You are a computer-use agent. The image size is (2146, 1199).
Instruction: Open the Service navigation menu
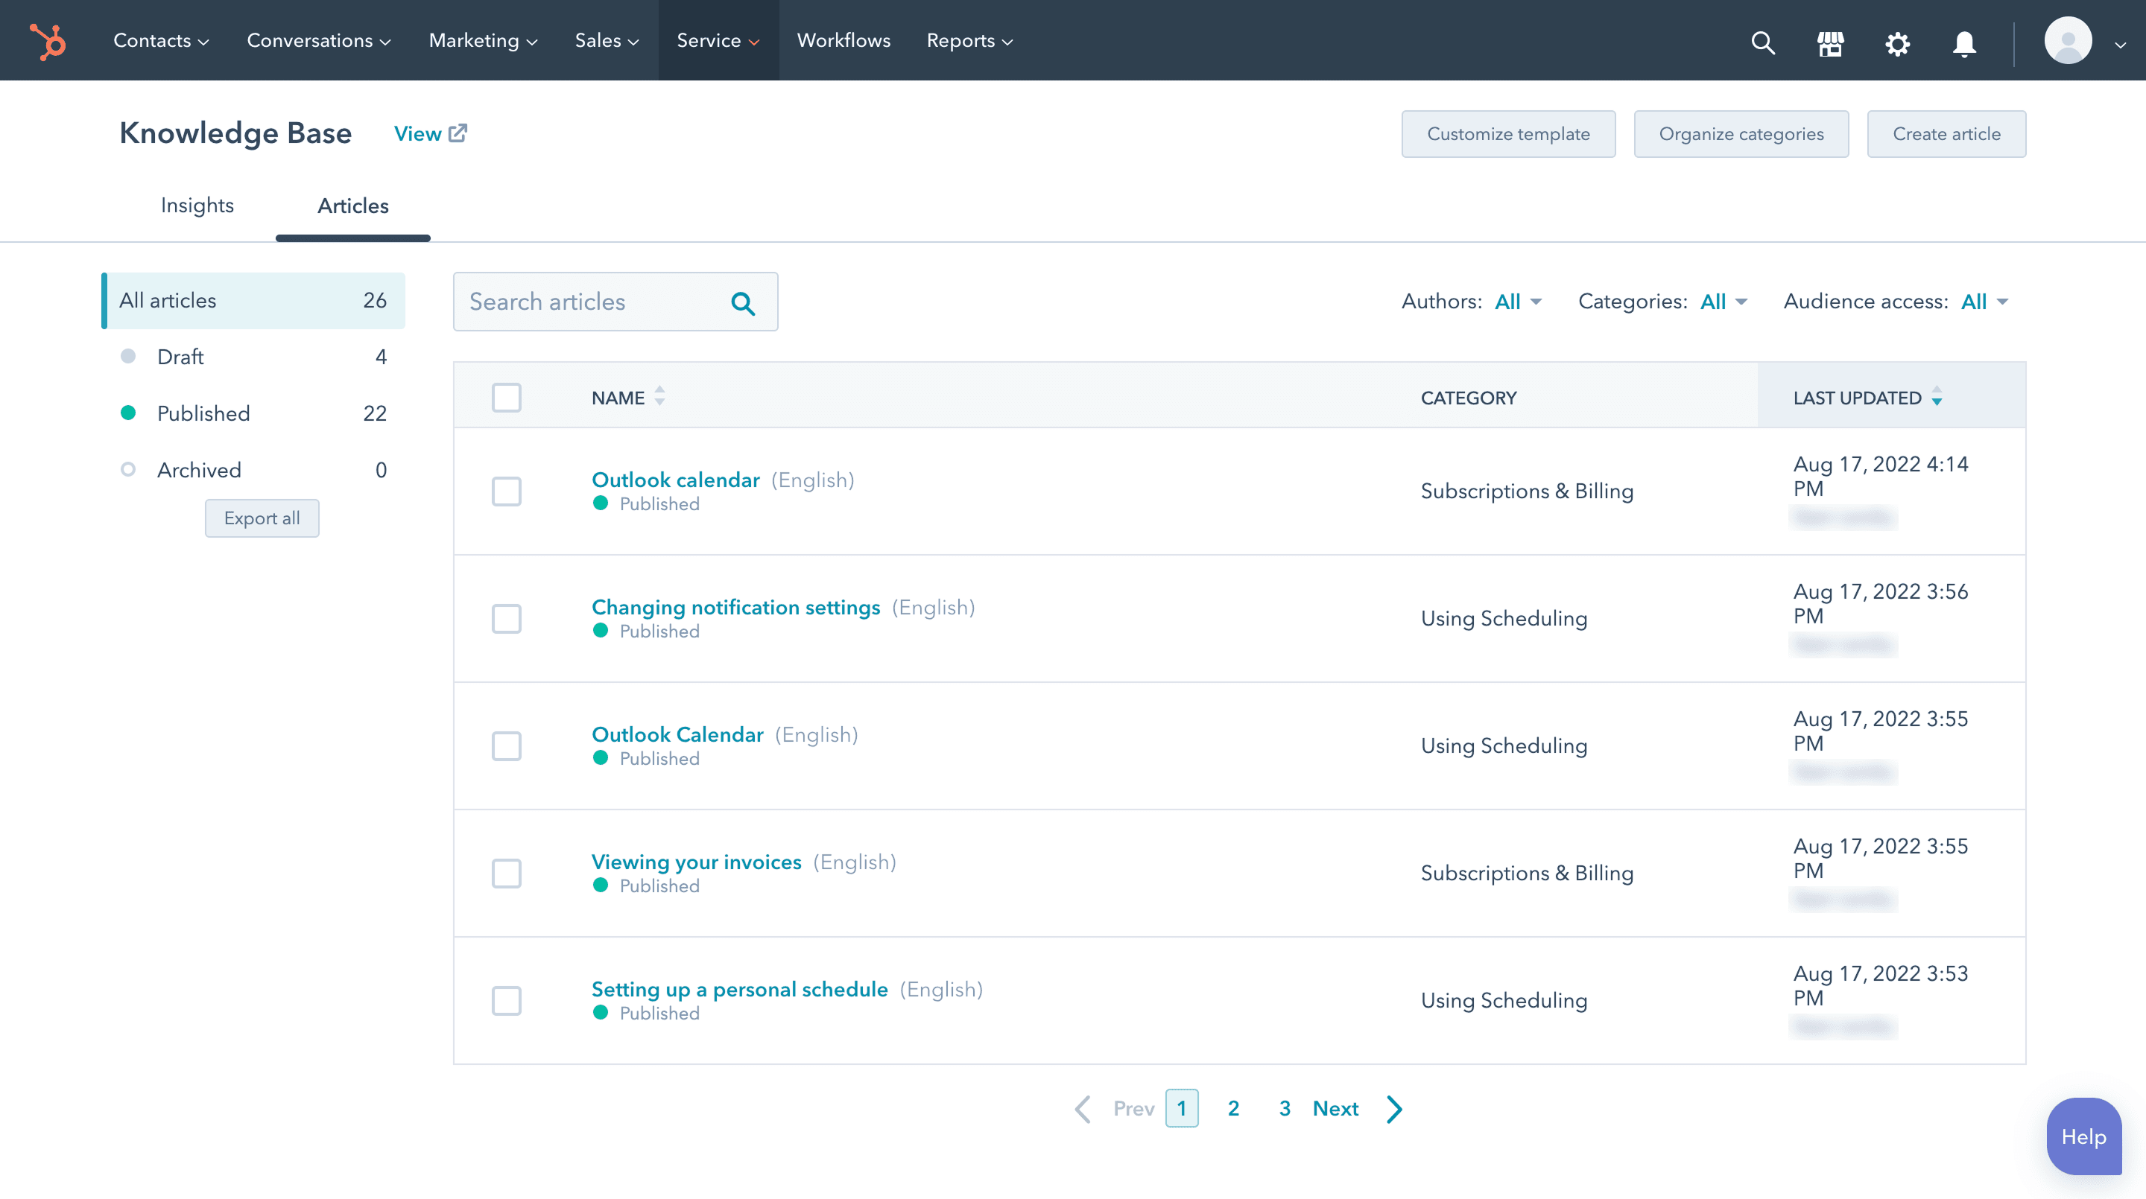coord(718,41)
